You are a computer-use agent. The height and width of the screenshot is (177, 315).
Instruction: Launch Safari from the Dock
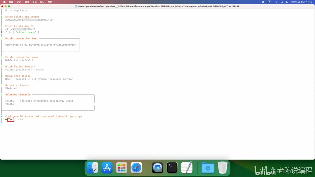point(136,168)
